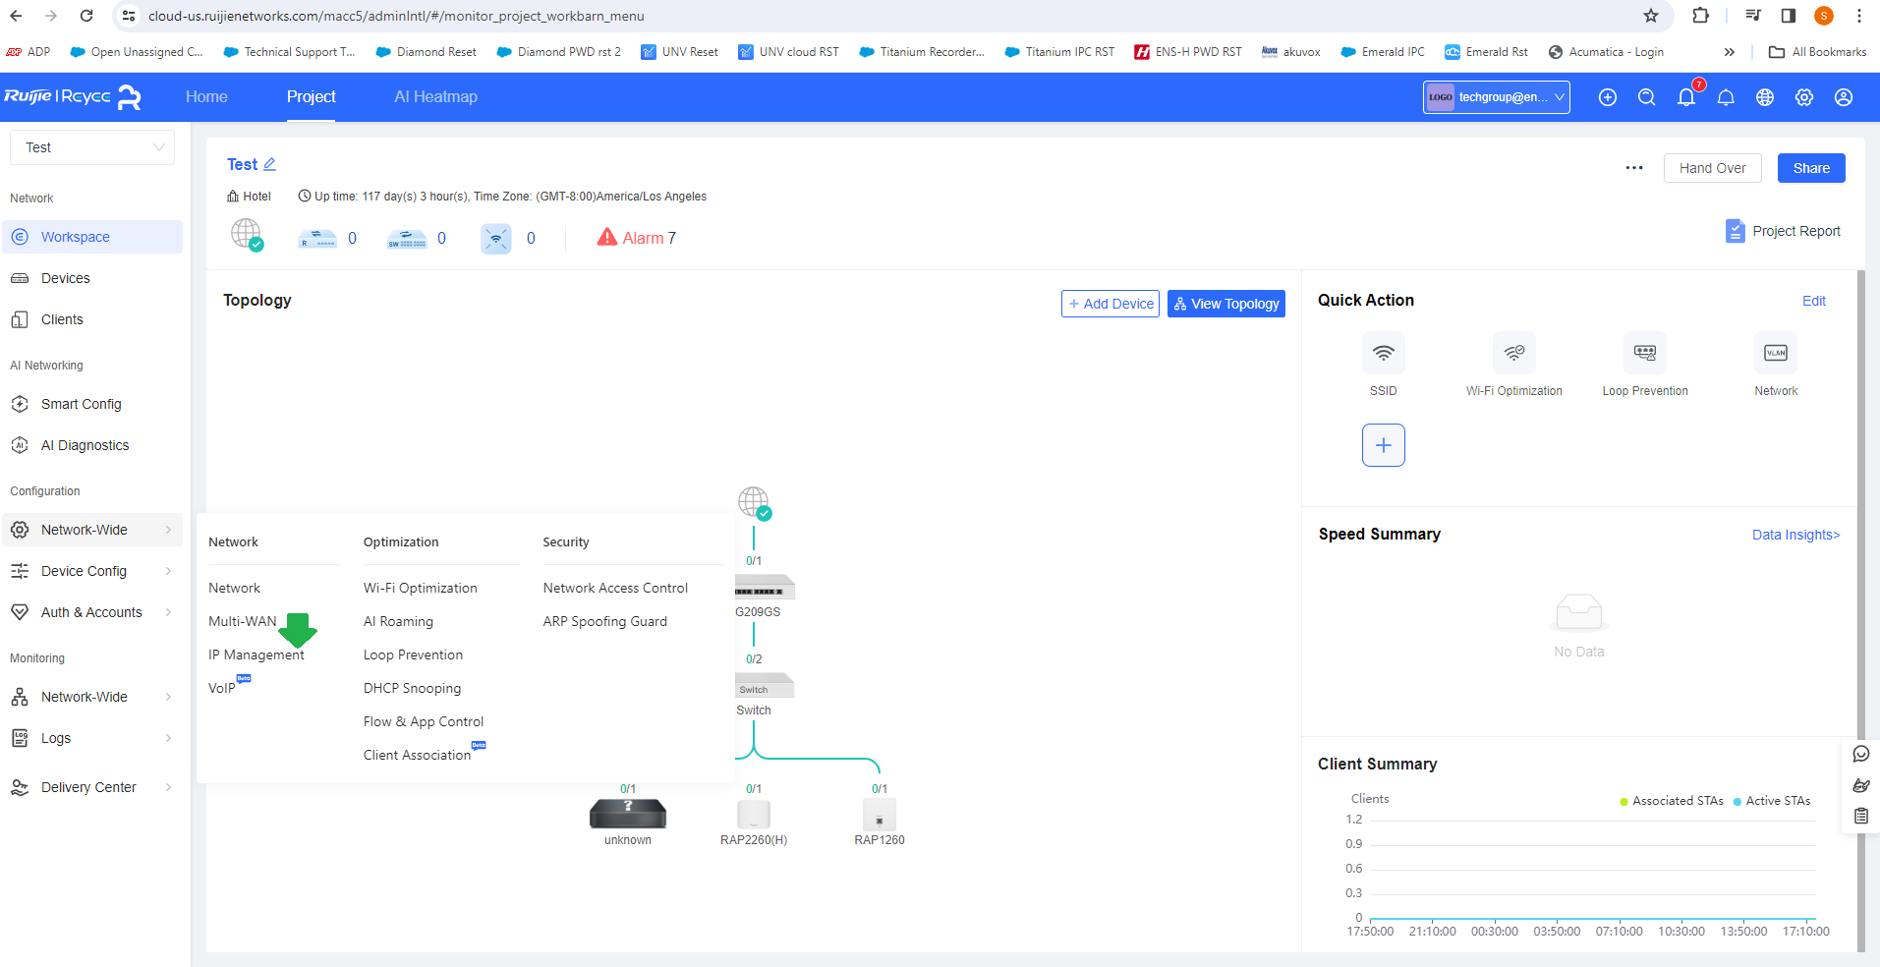Screen dimensions: 1880x967
Task: Select Multi-WAN from the Network menu
Action: [x=242, y=620]
